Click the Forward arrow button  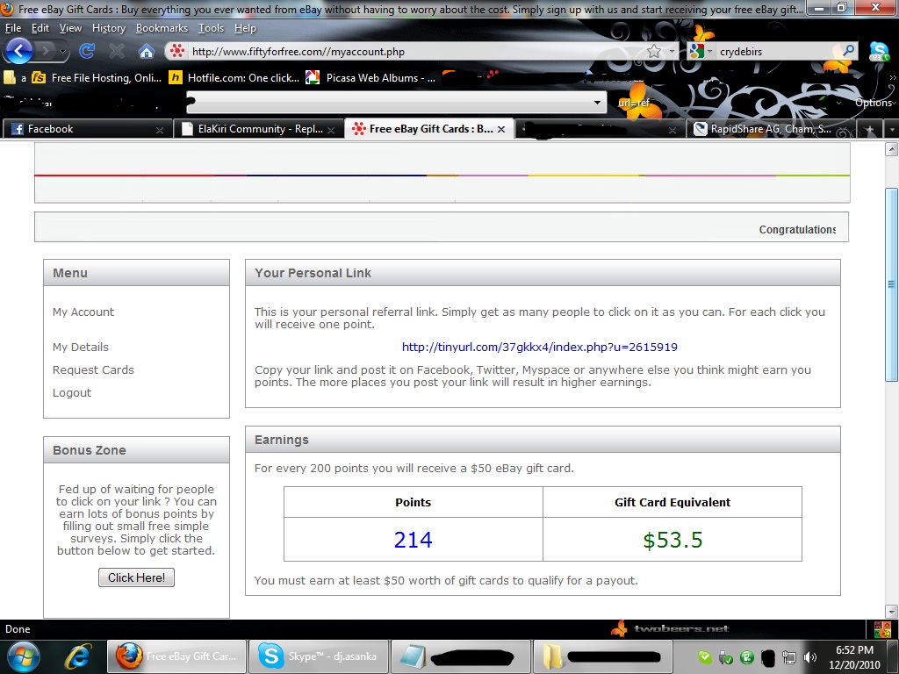[x=46, y=52]
